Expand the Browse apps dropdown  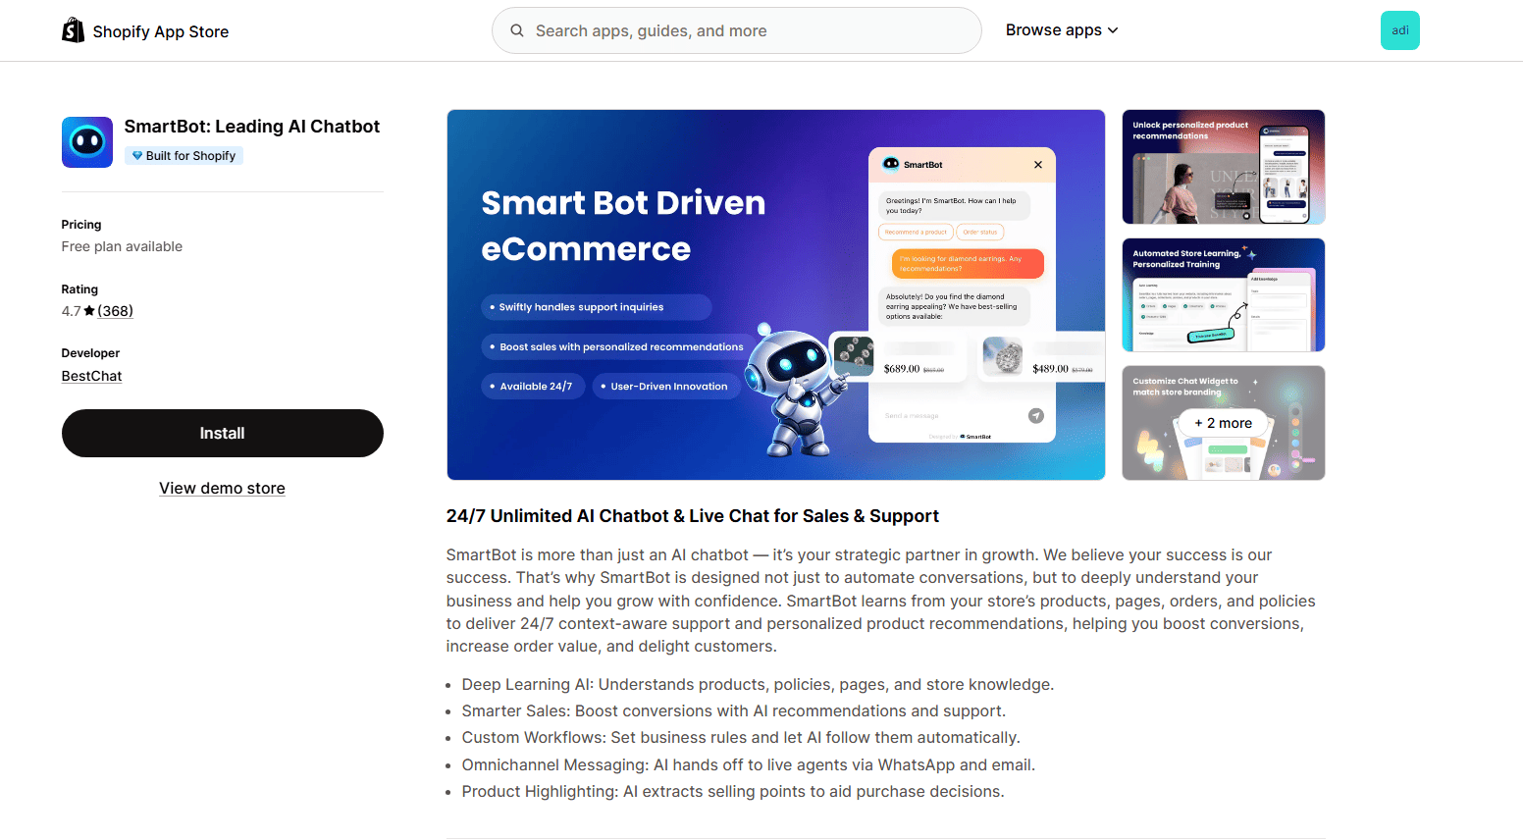coord(1062,30)
